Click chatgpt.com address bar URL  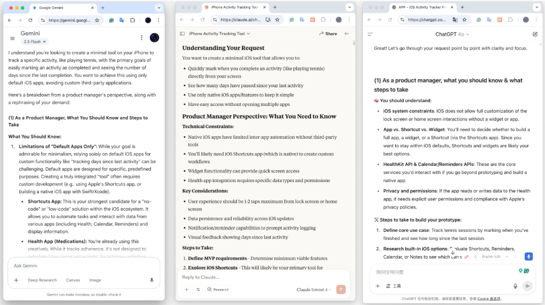[x=427, y=20]
